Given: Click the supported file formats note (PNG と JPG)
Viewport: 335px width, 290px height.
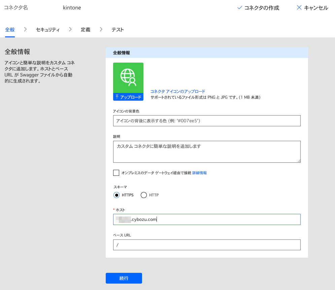Looking at the screenshot, I should tap(205, 97).
